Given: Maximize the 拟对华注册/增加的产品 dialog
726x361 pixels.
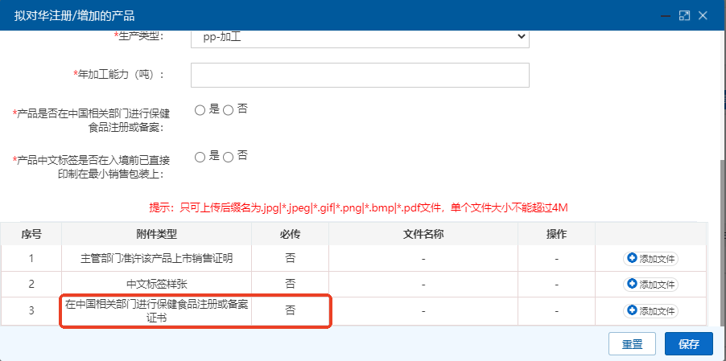Looking at the screenshot, I should [684, 16].
